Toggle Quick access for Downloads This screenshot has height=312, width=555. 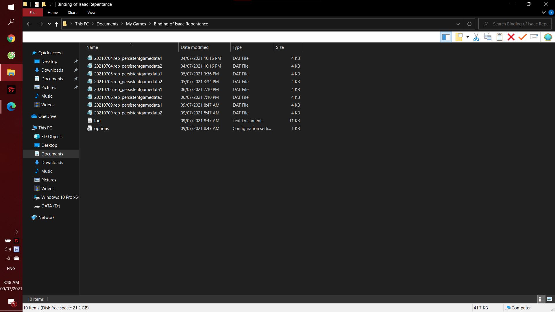(75, 70)
